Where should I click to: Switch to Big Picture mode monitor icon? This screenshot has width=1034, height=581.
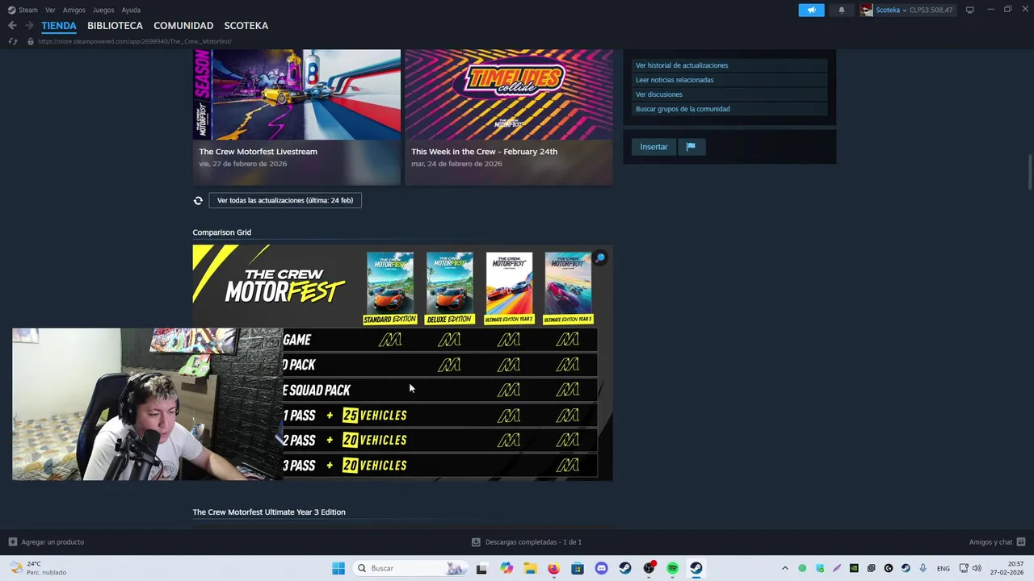(969, 10)
